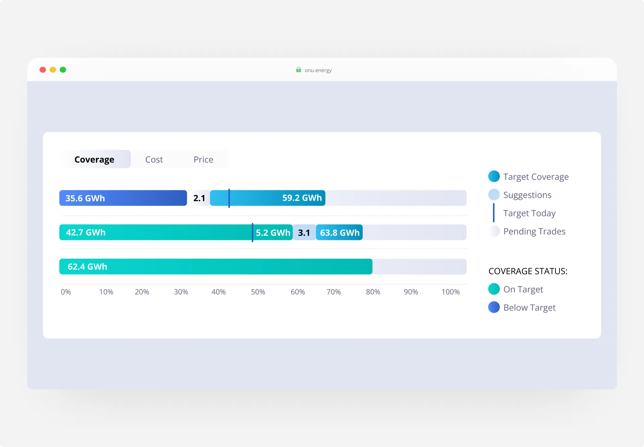Click the Pending Trades legend circle
Viewport: 644px width, 447px height.
pyautogui.click(x=494, y=231)
